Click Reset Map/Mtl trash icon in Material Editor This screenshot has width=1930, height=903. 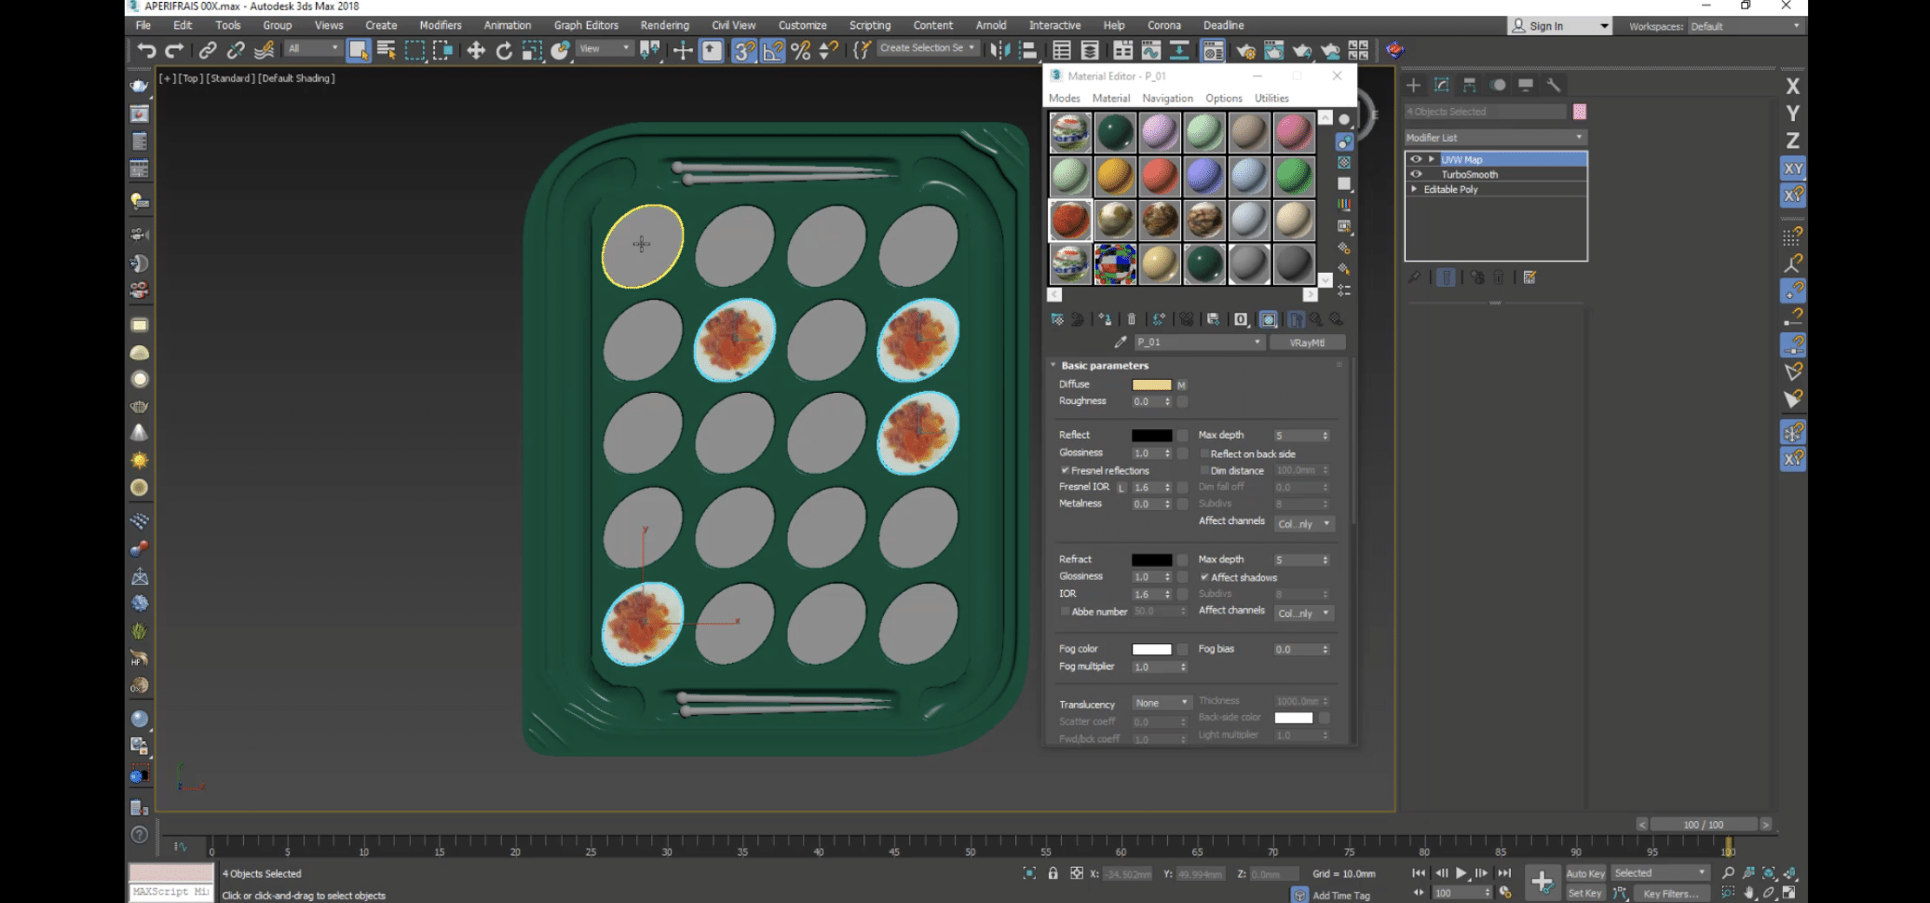point(1132,319)
